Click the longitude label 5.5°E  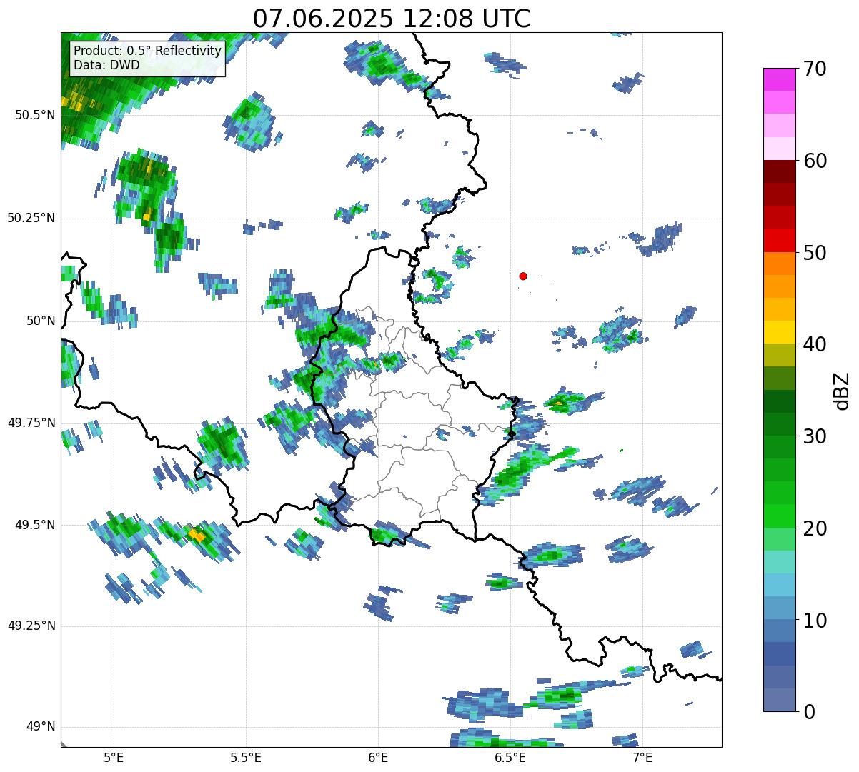(246, 758)
